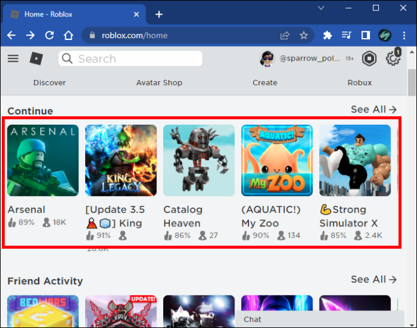Bookmark this tab with the star

click(304, 35)
